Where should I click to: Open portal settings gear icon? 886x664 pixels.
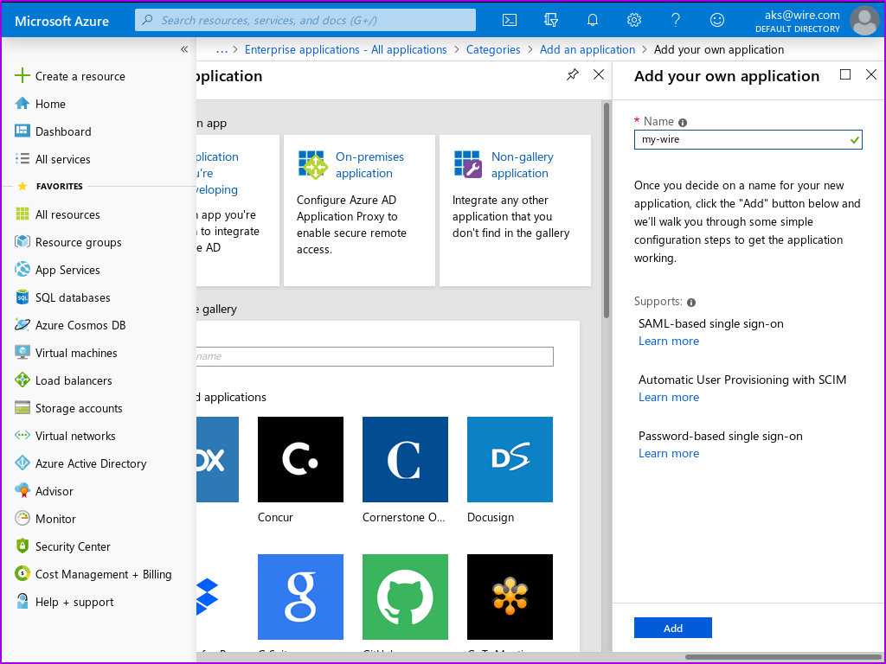tap(634, 20)
